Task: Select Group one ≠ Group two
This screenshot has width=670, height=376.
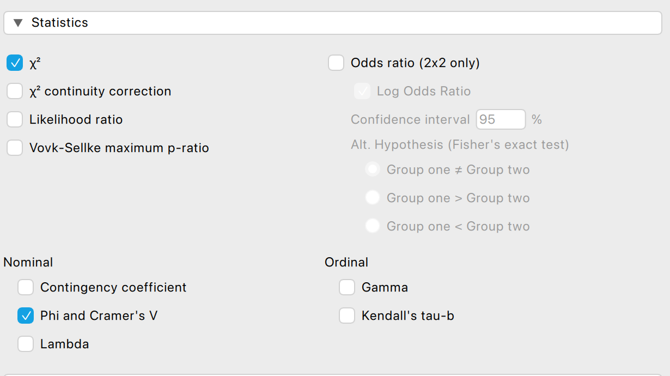Action: (x=373, y=170)
